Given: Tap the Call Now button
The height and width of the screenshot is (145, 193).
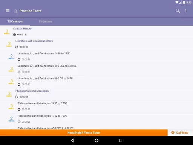Looking at the screenshot, I should point(180,133).
